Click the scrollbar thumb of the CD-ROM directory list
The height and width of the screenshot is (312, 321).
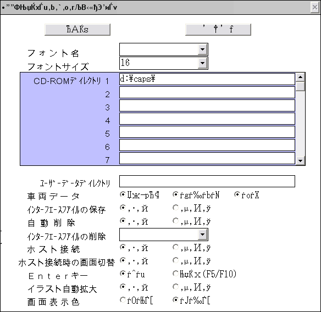point(300,86)
